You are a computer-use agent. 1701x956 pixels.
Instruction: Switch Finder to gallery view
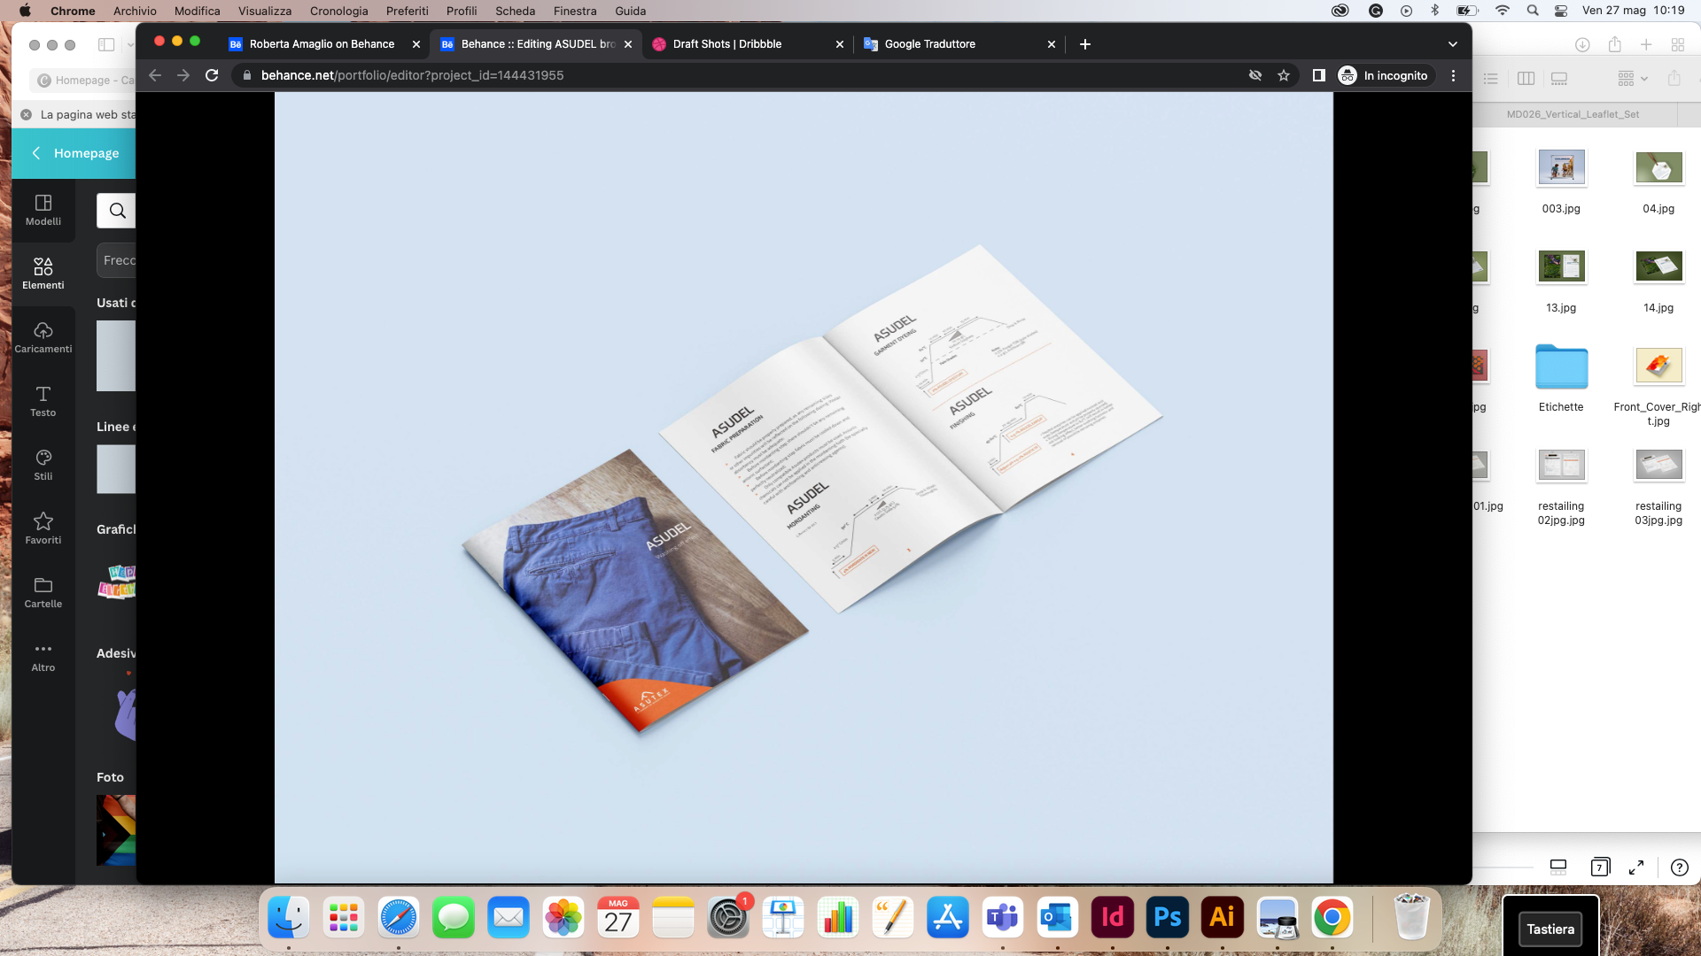(x=1559, y=79)
